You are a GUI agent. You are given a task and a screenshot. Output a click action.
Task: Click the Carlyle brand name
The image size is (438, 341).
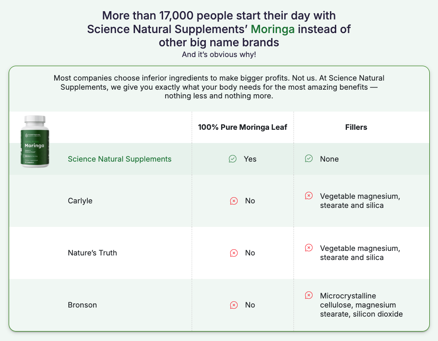coord(80,201)
